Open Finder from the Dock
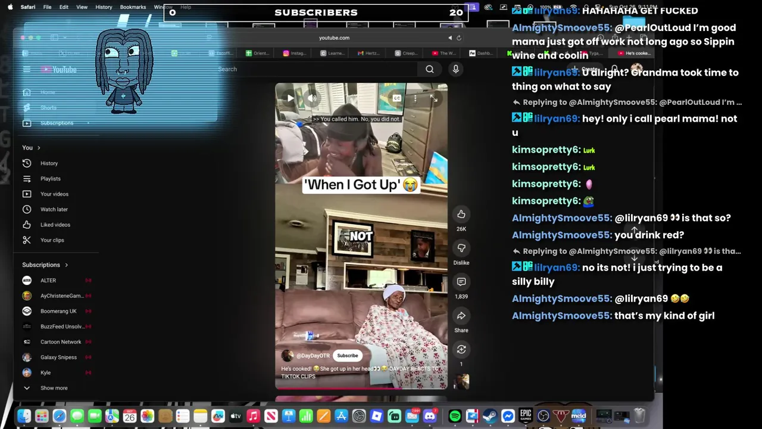 24,416
